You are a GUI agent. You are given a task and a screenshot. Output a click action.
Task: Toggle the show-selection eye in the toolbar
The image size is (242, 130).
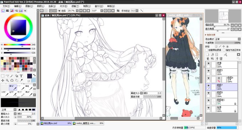point(59,11)
